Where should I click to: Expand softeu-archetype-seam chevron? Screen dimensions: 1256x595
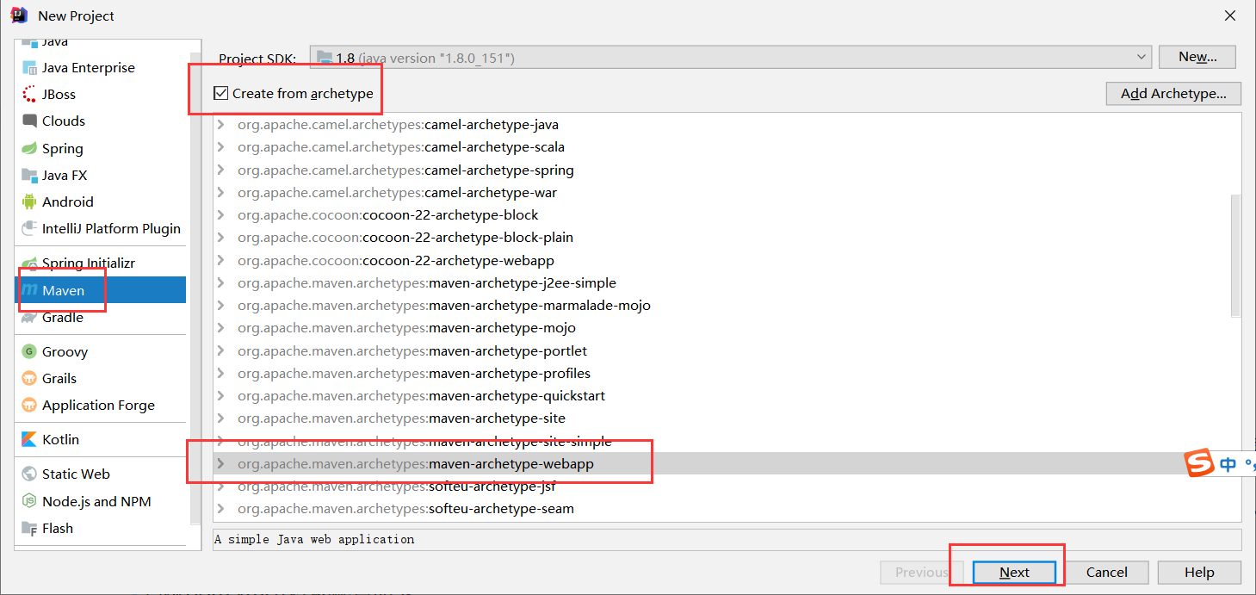click(x=221, y=509)
